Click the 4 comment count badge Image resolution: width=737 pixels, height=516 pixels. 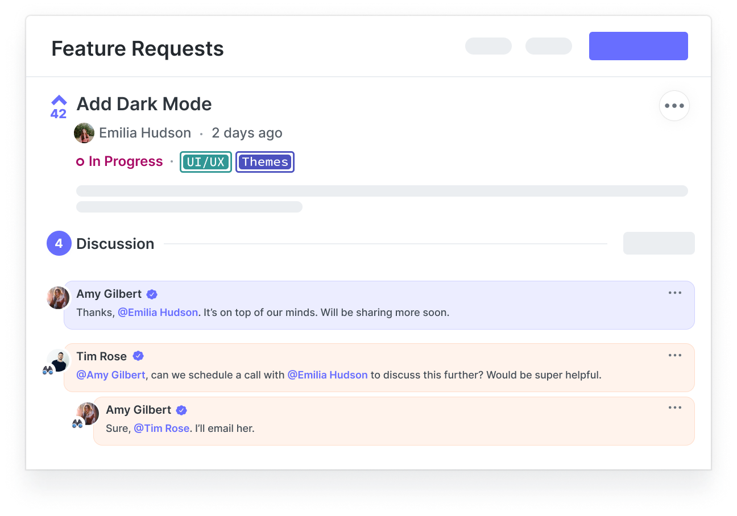pos(59,243)
